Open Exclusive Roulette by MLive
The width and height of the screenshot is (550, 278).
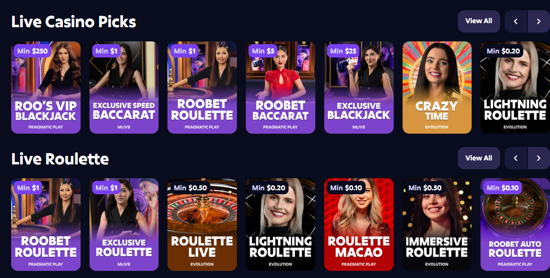[x=124, y=225]
